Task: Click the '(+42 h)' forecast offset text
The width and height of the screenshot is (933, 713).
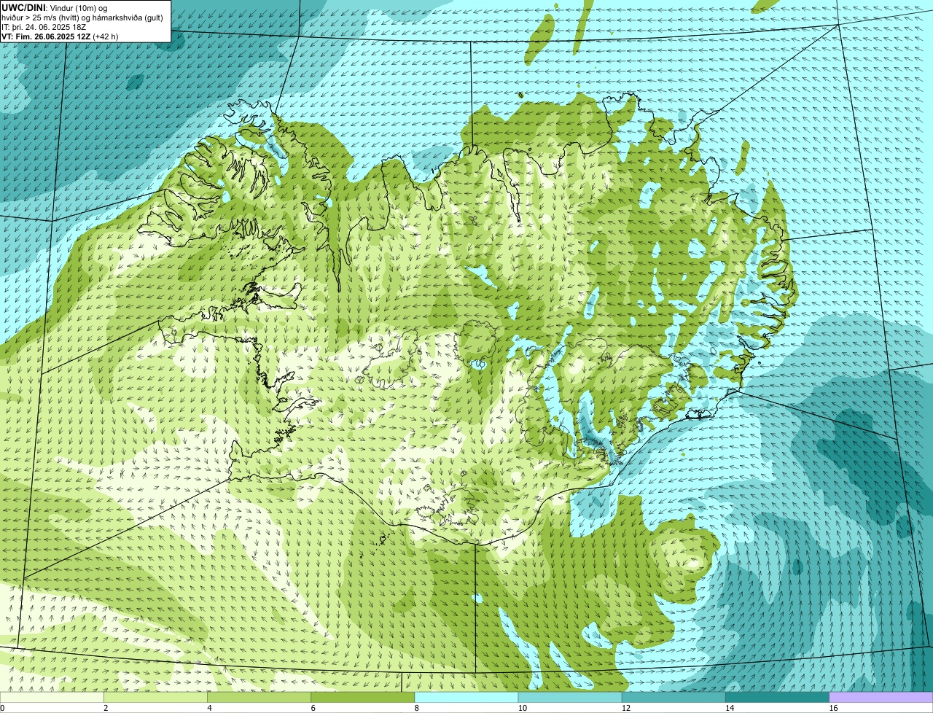Action: pyautogui.click(x=106, y=36)
